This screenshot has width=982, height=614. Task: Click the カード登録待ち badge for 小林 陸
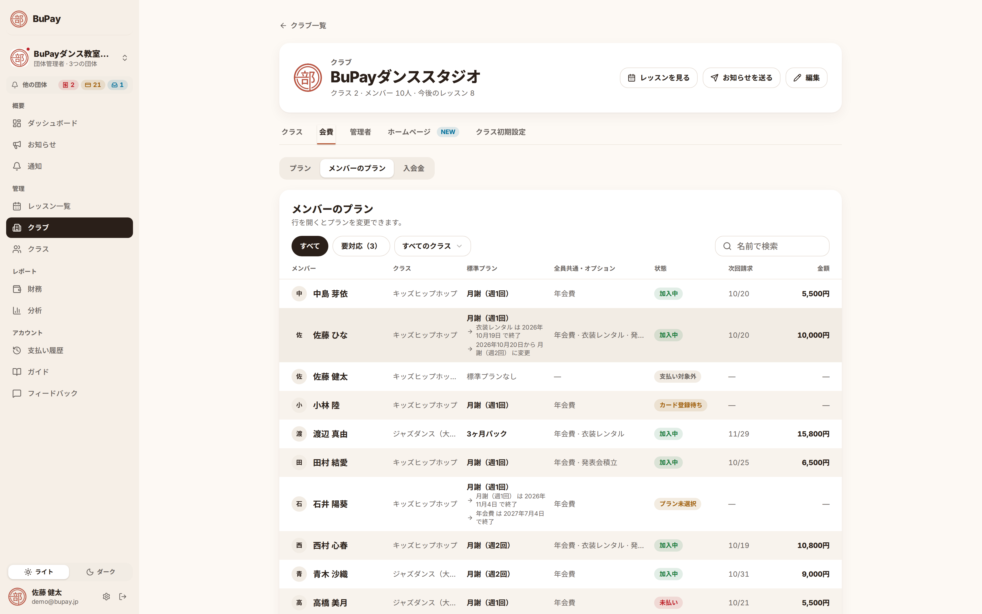[x=680, y=405]
